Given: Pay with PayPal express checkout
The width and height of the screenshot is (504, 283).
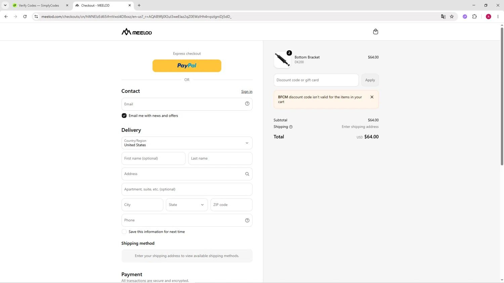Looking at the screenshot, I should tap(187, 66).
